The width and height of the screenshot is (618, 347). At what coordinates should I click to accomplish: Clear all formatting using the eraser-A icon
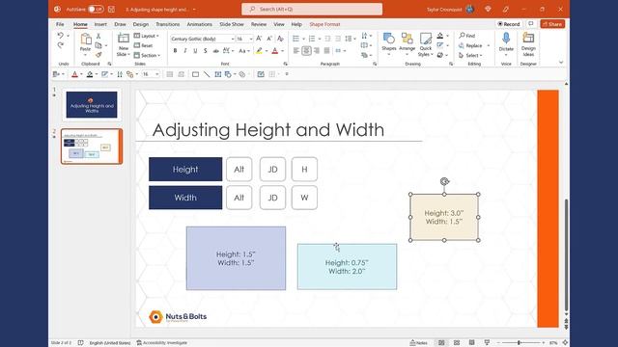point(280,39)
